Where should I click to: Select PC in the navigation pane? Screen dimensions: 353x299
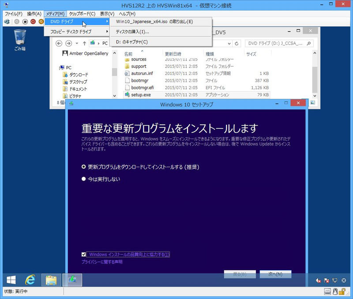tap(66, 67)
